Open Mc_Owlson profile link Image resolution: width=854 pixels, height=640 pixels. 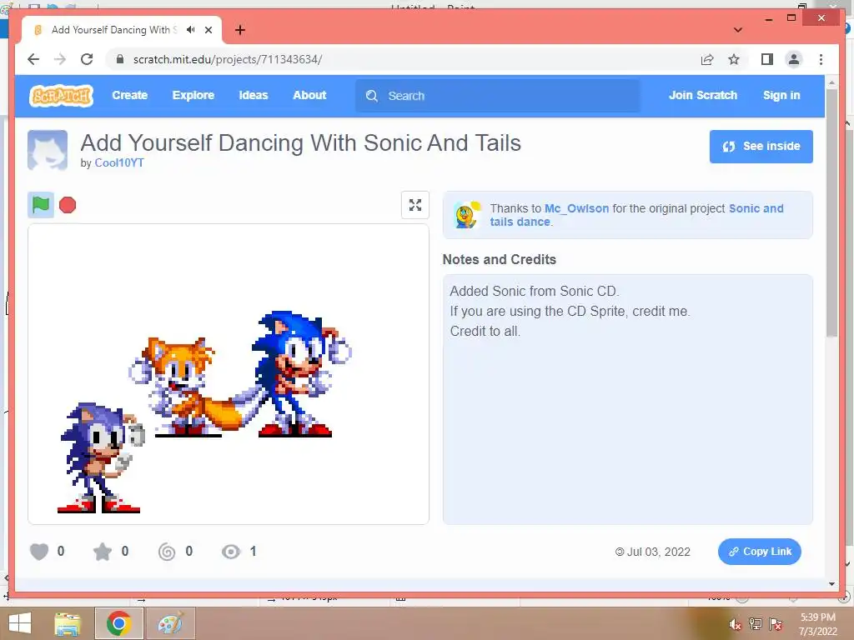tap(576, 208)
